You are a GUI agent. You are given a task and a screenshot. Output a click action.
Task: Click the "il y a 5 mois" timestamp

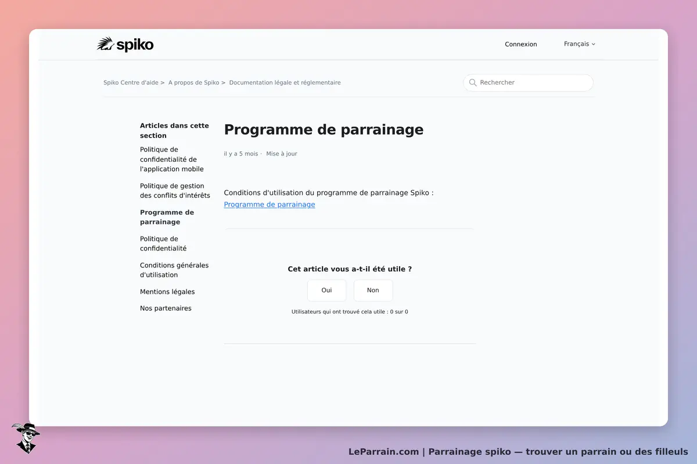[x=241, y=154]
